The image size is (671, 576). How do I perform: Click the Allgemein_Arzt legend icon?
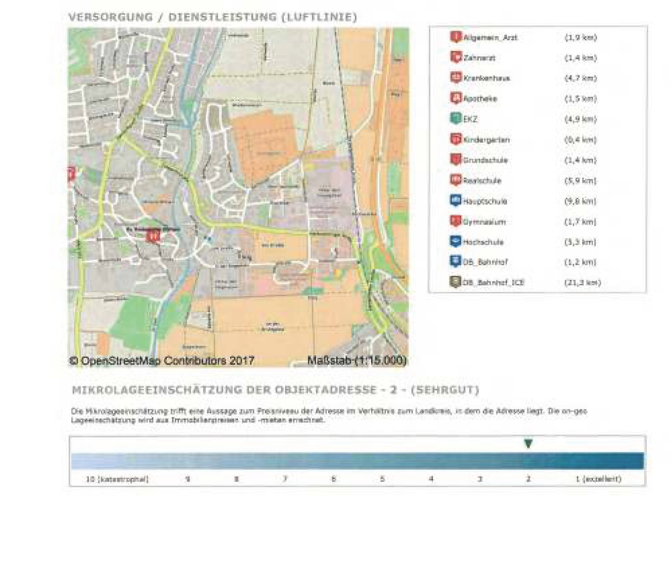point(455,37)
